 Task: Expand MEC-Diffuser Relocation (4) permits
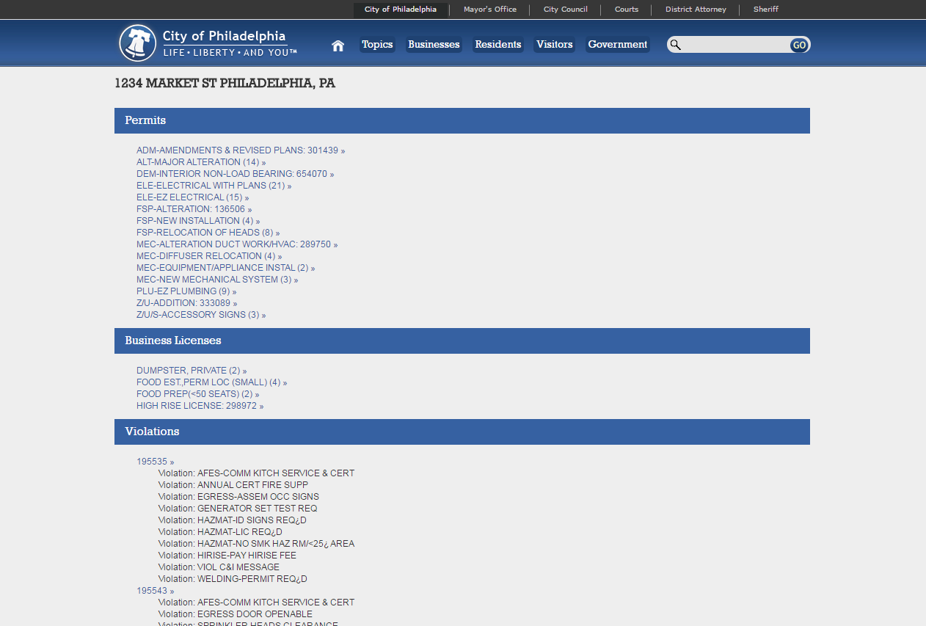click(209, 256)
